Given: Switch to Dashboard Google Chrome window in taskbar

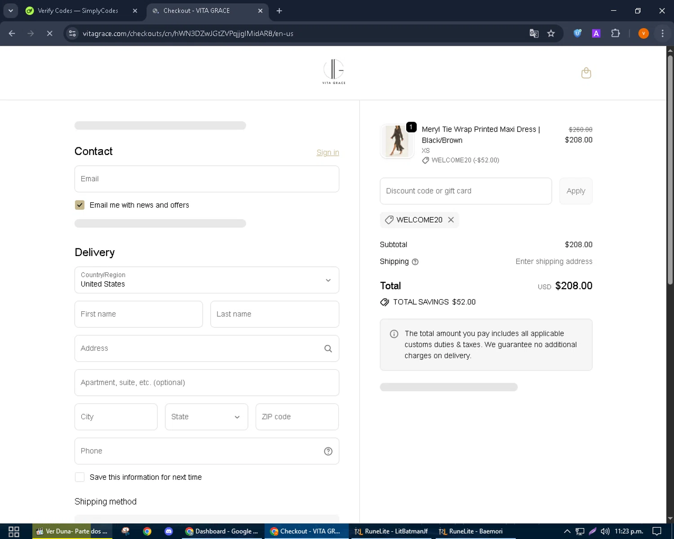Looking at the screenshot, I should pyautogui.click(x=222, y=531).
